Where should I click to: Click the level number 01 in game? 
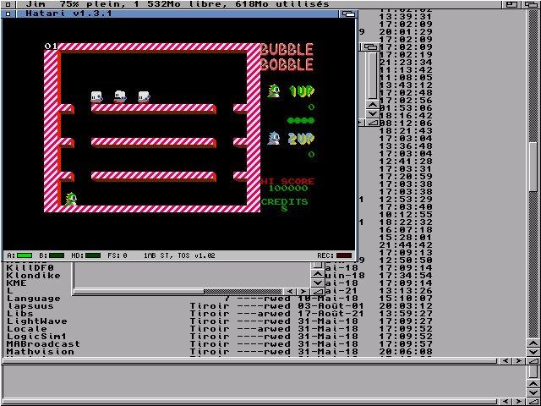(x=51, y=47)
